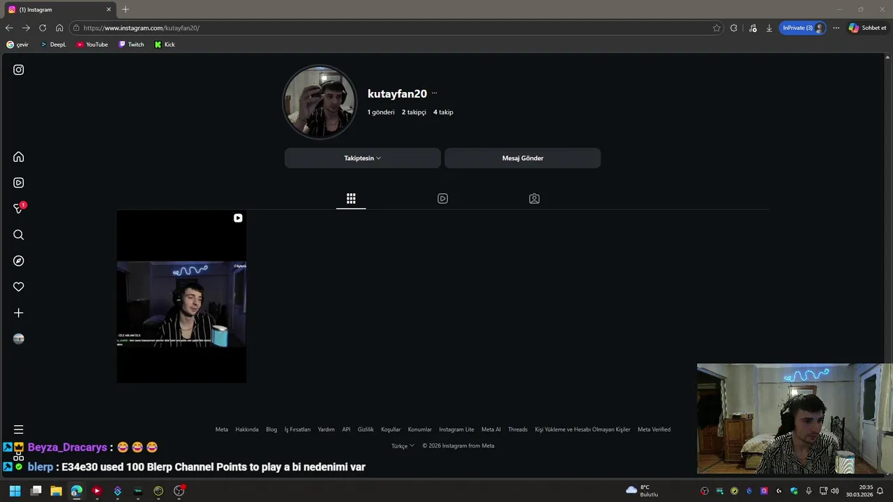893x502 pixels.
Task: Close the (1) Instagram tab
Action: (x=109, y=10)
